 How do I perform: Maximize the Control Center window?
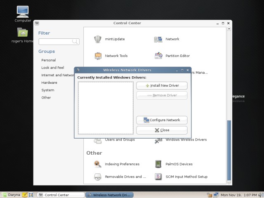tap(223, 23)
